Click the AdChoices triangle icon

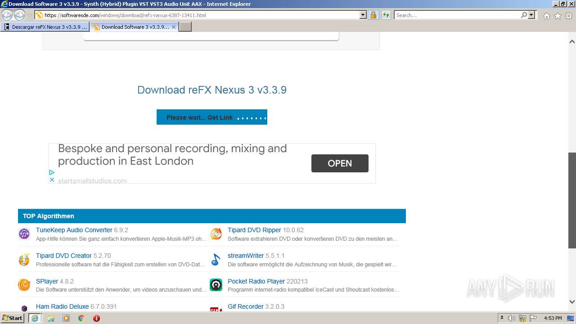pos(52,172)
